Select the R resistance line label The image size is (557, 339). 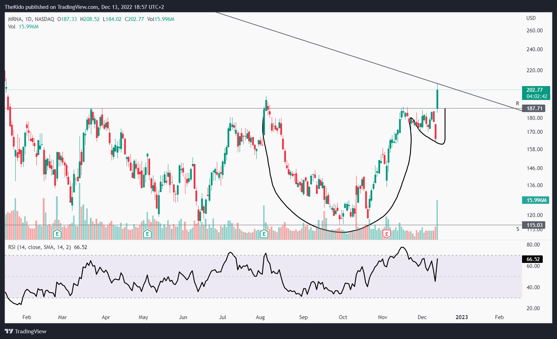(x=518, y=104)
